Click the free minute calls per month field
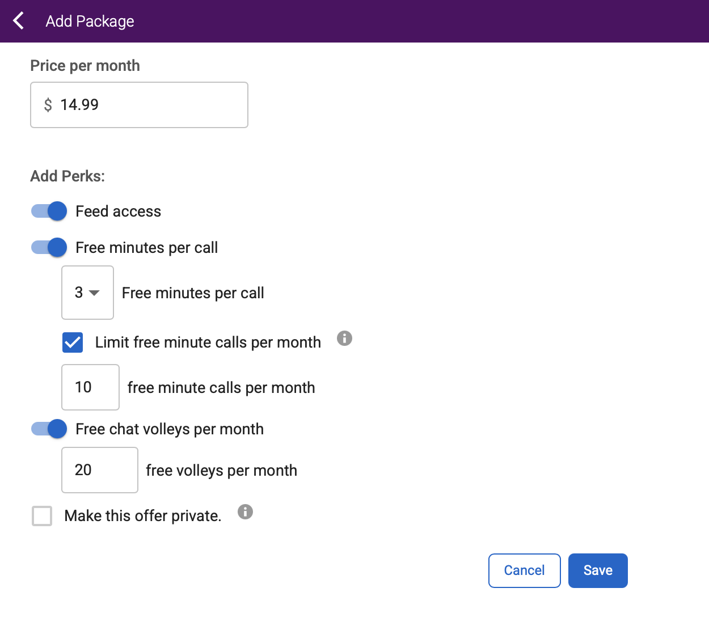This screenshot has height=643, width=709. click(x=90, y=387)
